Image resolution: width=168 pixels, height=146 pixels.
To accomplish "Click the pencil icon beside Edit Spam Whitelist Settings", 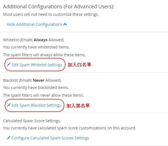I will click(9, 65).
